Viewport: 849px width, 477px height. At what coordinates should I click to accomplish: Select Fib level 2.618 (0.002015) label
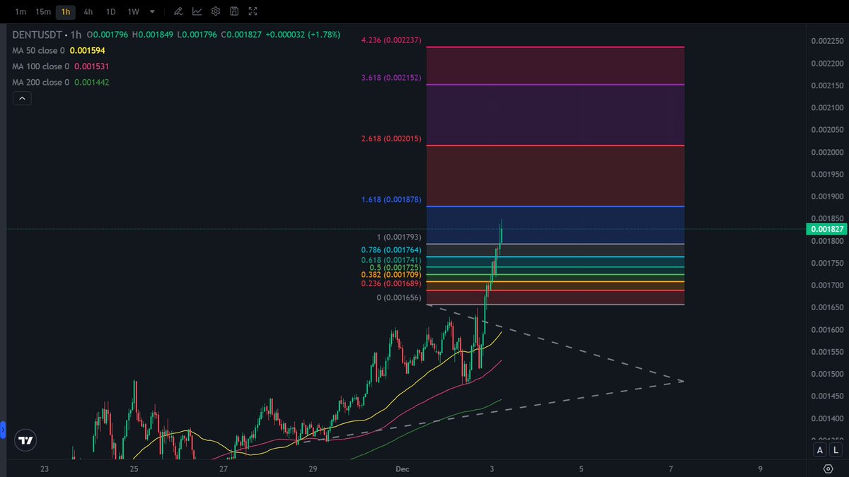click(x=391, y=139)
